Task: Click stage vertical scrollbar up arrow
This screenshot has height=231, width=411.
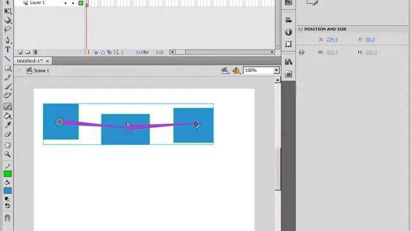Action: coord(277,80)
